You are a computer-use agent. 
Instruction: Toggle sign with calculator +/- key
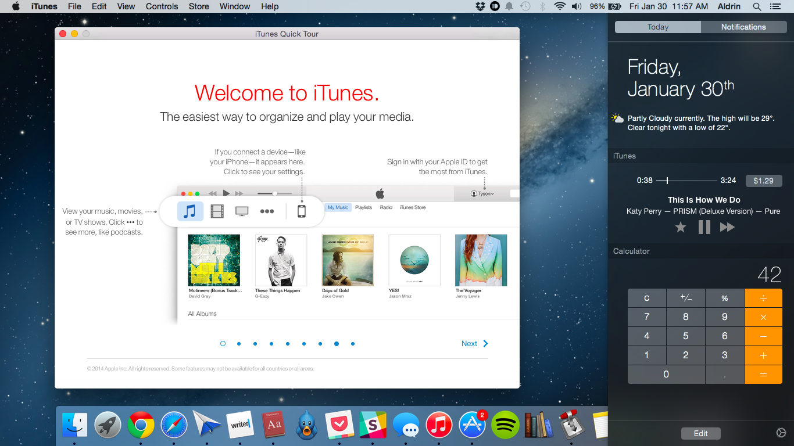click(x=686, y=298)
